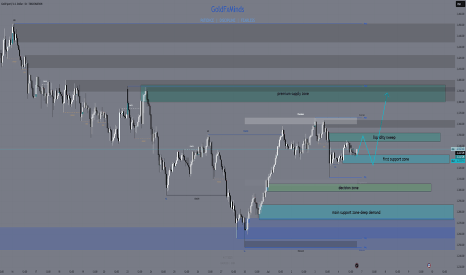Open the lightning bolt economic event marker
The width and height of the screenshot is (466, 275).
point(356,265)
